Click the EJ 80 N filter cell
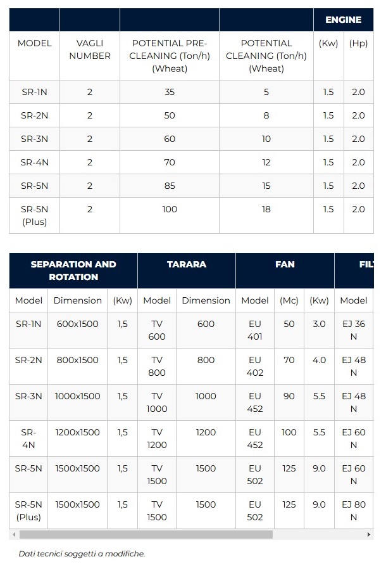 tap(354, 511)
